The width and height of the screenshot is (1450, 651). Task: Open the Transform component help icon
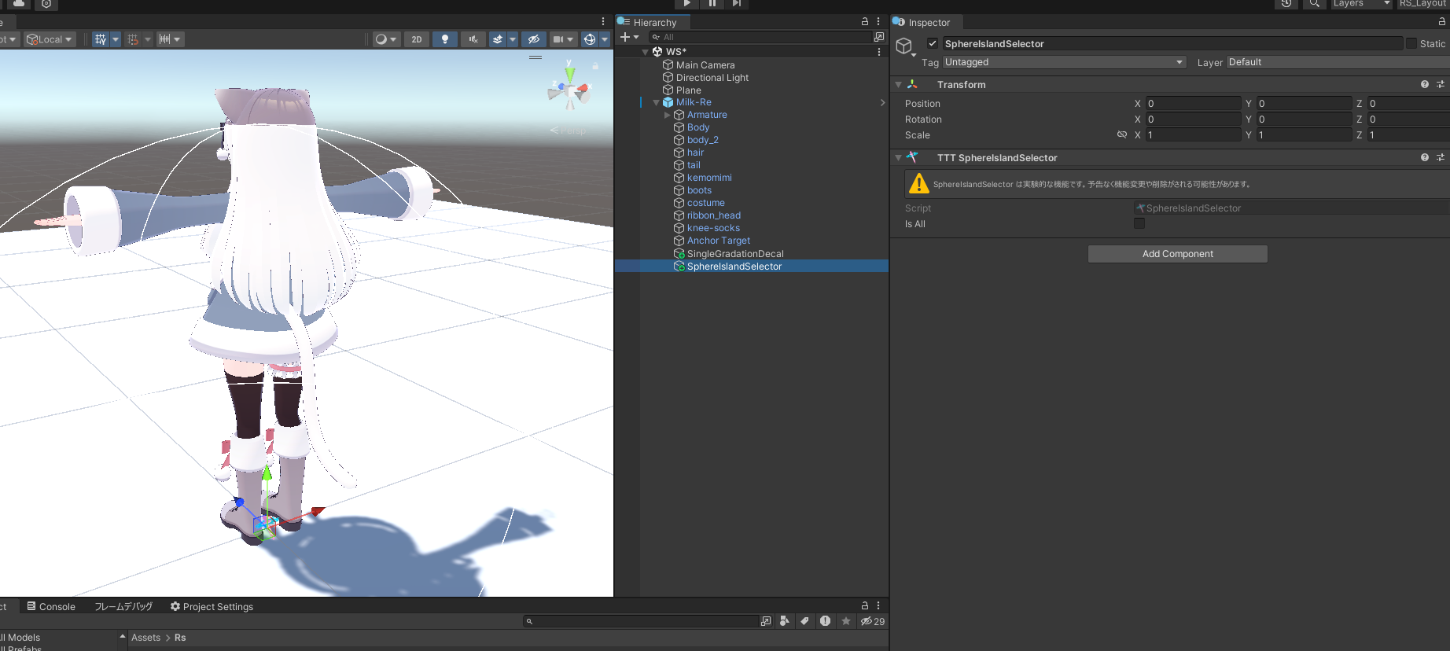point(1424,85)
